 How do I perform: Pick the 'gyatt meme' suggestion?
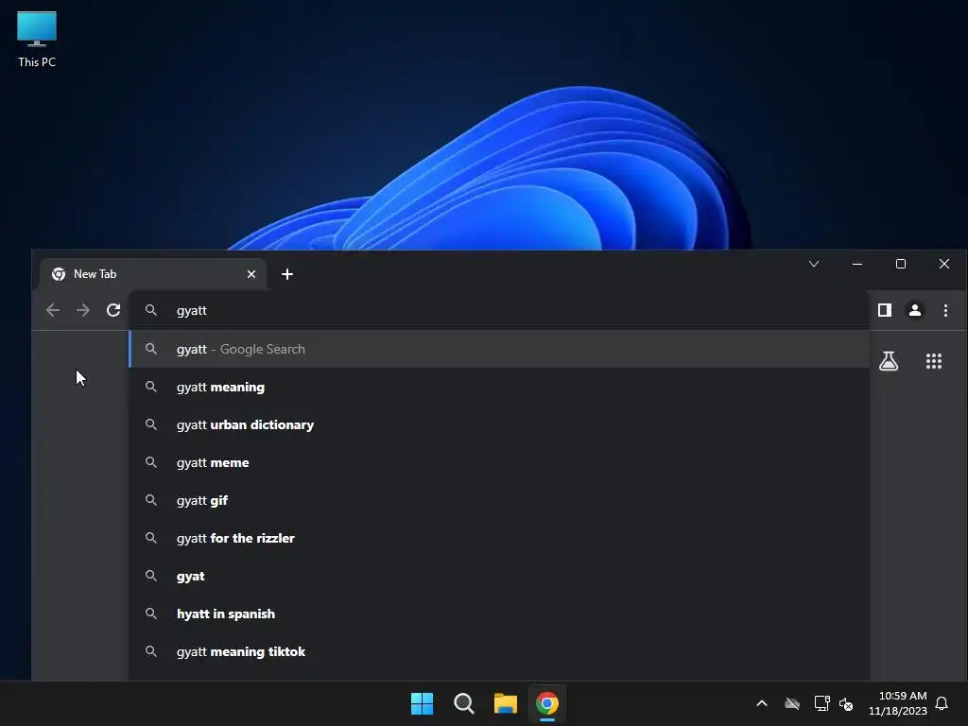point(499,462)
